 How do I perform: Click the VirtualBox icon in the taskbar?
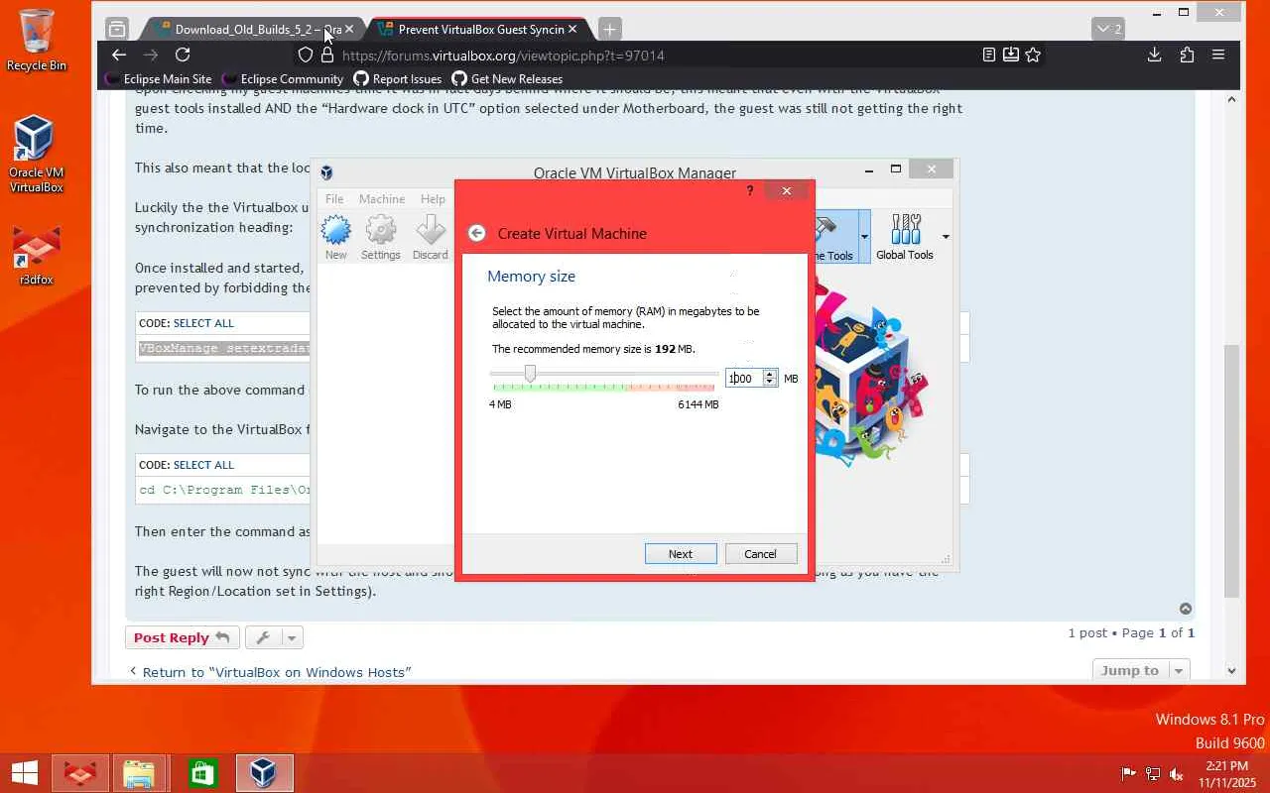(x=263, y=773)
